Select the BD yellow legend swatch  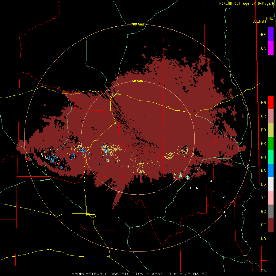(x=271, y=130)
